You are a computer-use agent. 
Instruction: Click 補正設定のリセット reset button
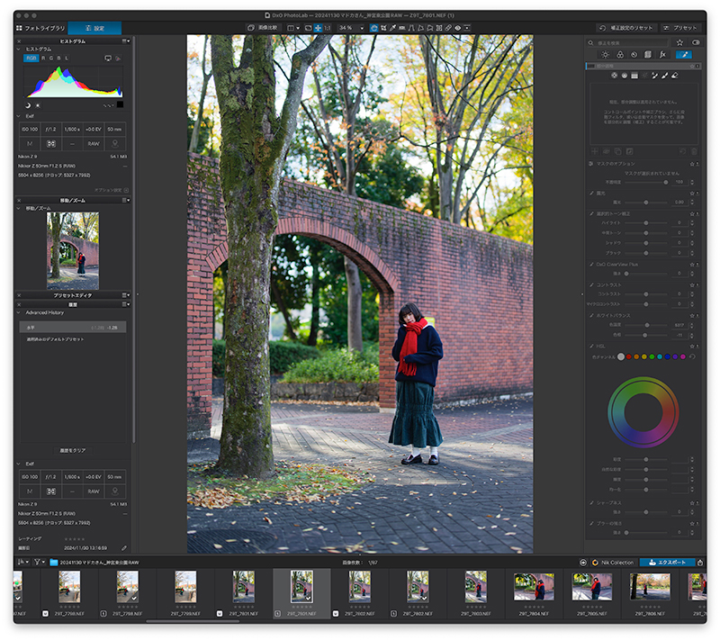(x=626, y=28)
